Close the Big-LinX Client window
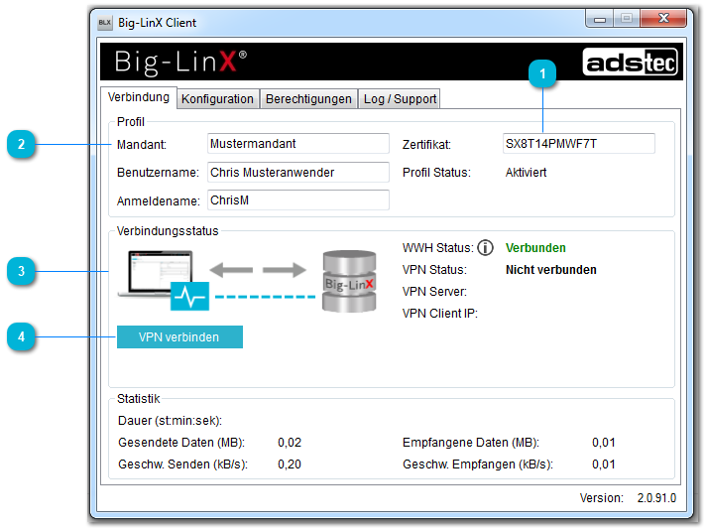 pyautogui.click(x=663, y=18)
